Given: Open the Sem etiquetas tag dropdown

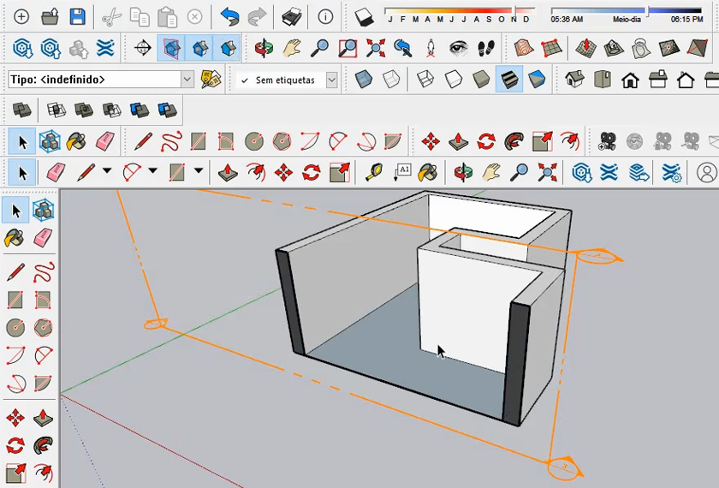Looking at the screenshot, I should (332, 80).
